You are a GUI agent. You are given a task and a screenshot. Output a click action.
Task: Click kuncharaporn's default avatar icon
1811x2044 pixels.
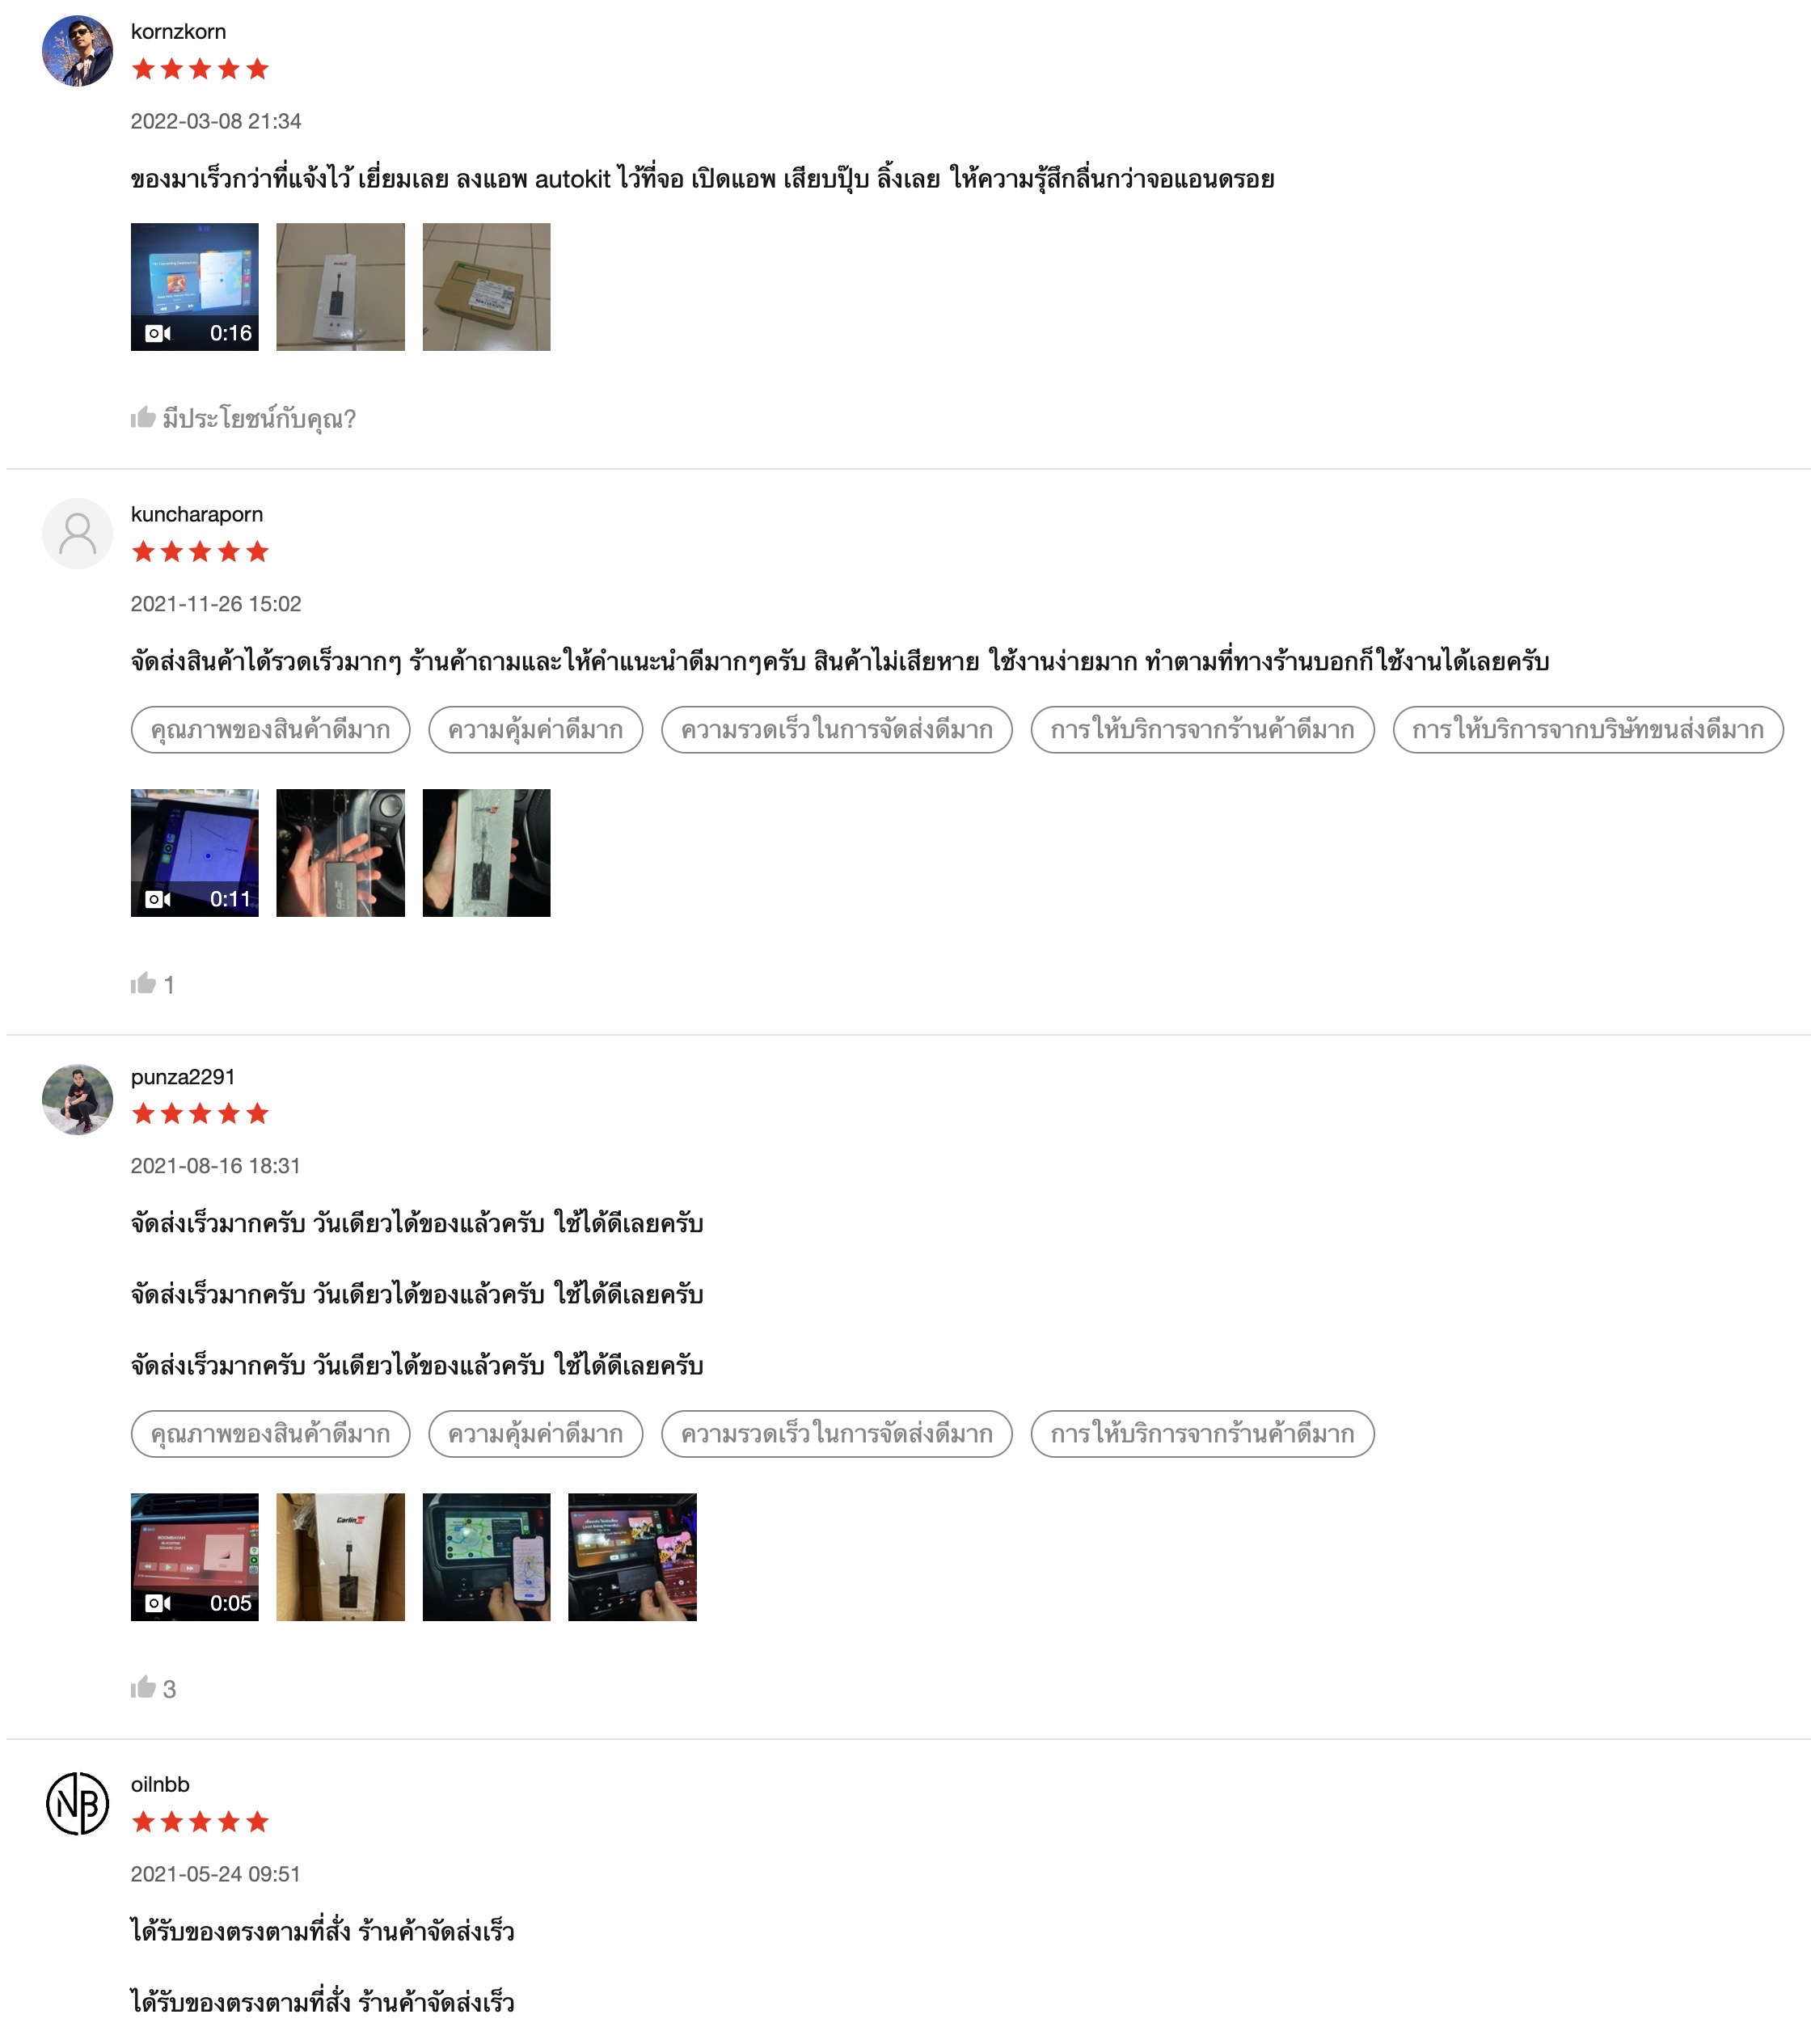pyautogui.click(x=77, y=534)
